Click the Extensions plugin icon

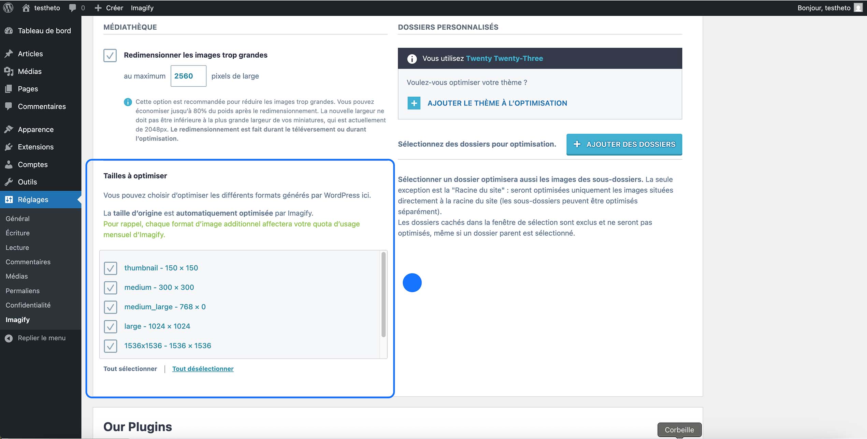(9, 147)
